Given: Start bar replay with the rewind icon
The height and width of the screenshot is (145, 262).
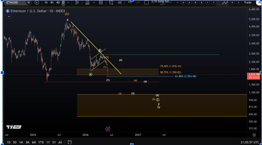Looking at the screenshot, I should click(x=120, y=2).
